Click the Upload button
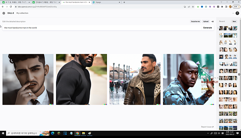The height and width of the screenshot is (138, 241). (206, 21)
